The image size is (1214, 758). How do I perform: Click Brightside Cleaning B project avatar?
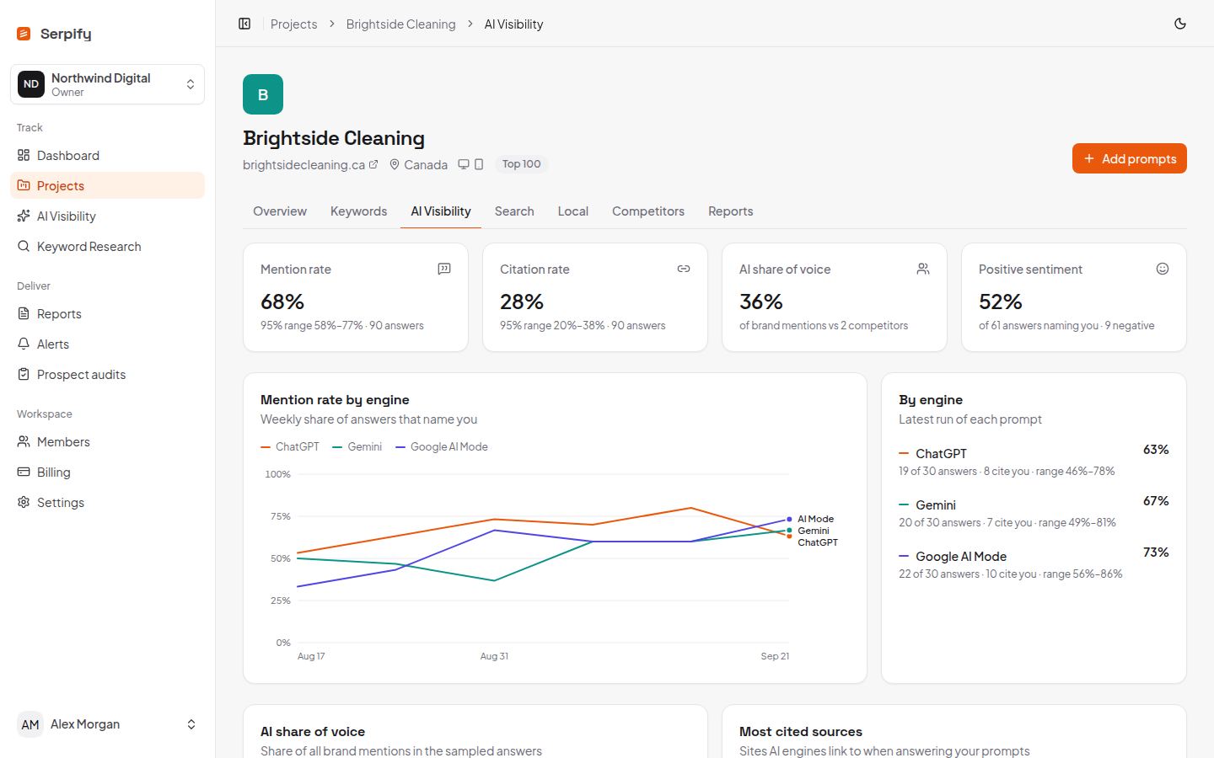tap(263, 94)
